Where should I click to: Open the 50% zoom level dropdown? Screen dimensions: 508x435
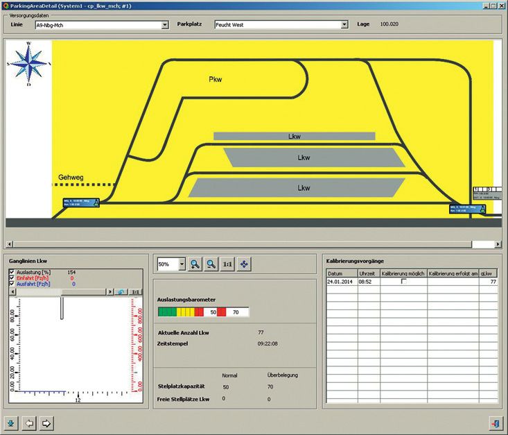[x=182, y=264]
